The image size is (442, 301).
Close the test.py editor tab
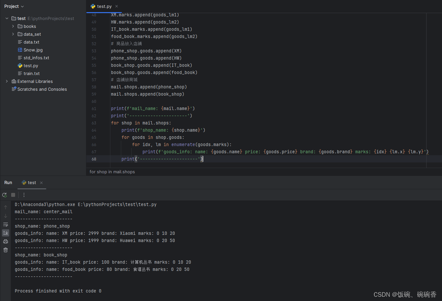point(117,6)
